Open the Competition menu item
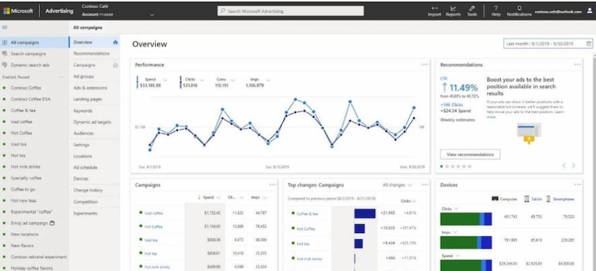The width and height of the screenshot is (596, 271). click(x=85, y=202)
